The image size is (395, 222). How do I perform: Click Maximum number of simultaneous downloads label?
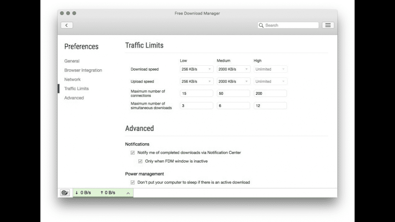151,106
